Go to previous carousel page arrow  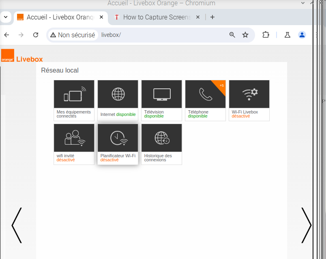tap(17, 225)
